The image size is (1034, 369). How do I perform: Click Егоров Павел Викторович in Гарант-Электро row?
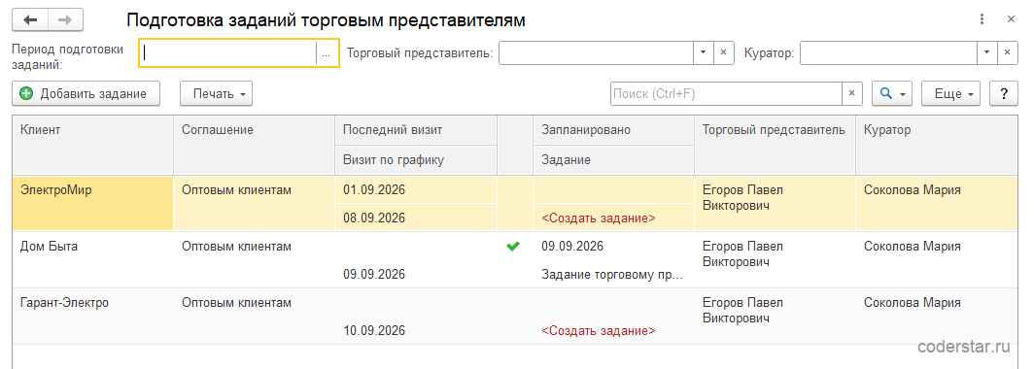[743, 310]
